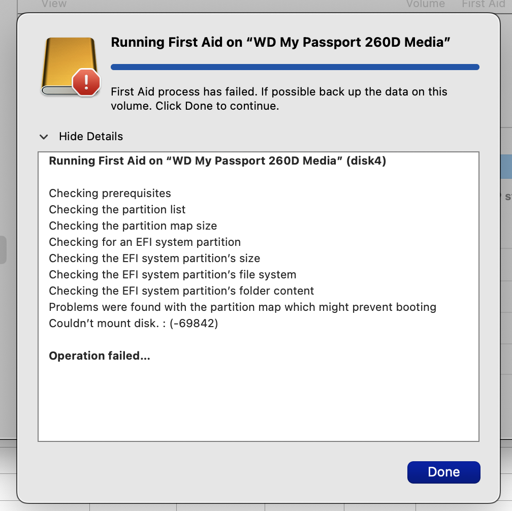Select the "Problems were found" log line

tap(243, 307)
